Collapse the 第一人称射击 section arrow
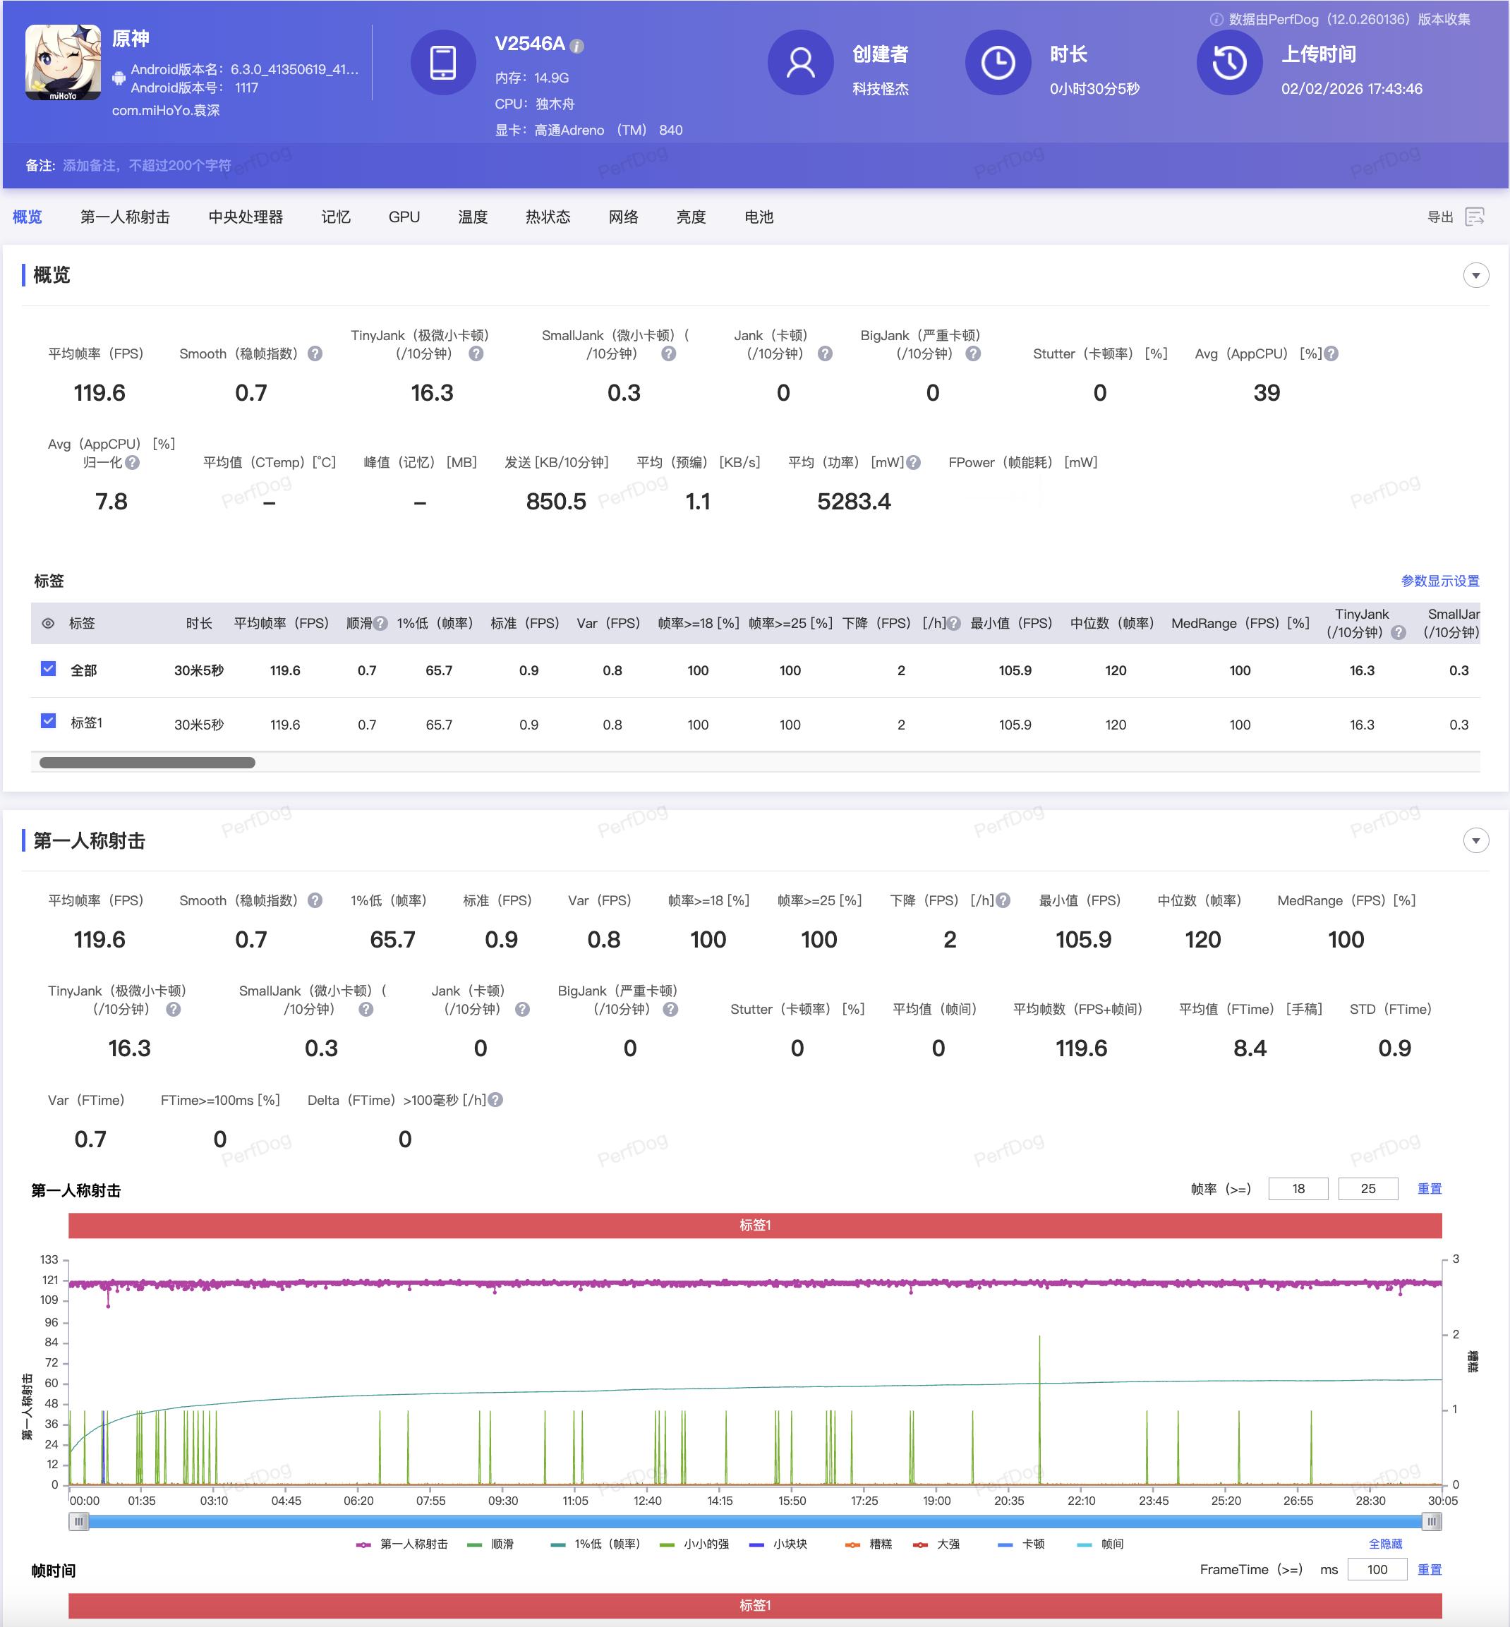Viewport: 1510px width, 1627px height. pos(1475,840)
